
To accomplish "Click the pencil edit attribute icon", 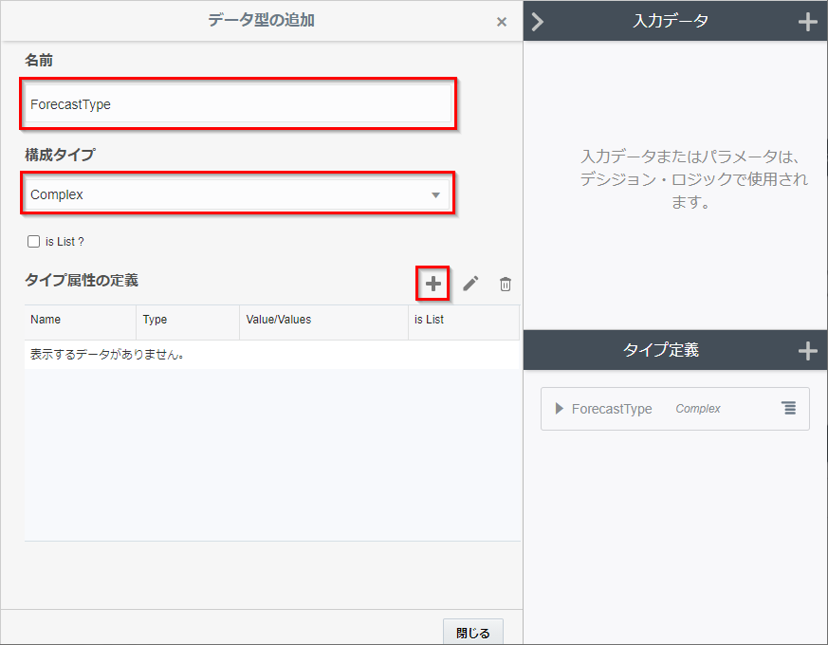I will click(470, 284).
